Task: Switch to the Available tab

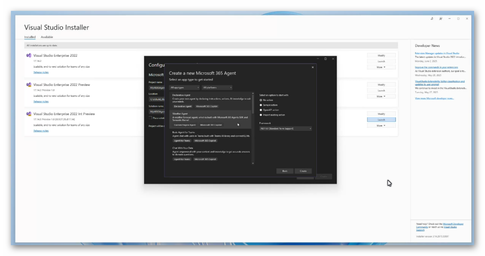Action: point(47,37)
